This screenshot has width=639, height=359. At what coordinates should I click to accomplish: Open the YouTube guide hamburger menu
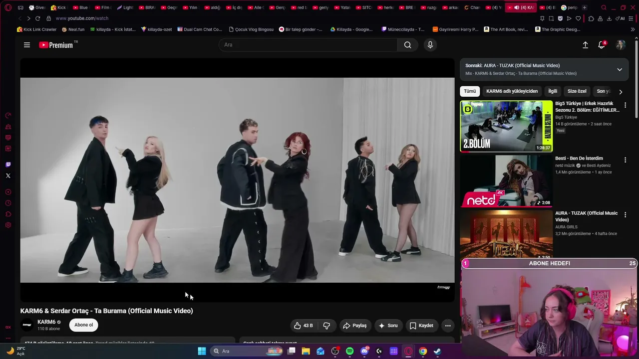[27, 45]
